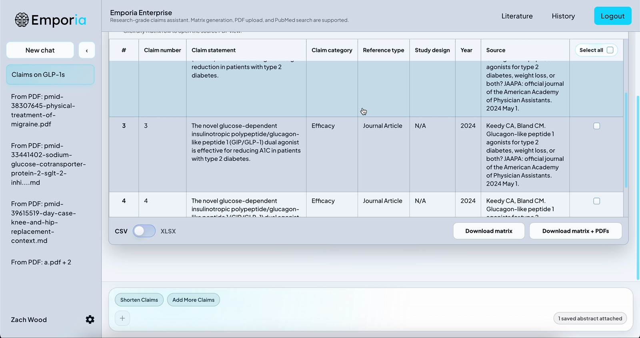Viewport: 640px width, 338px height.
Task: Collapse sidebar with the chevron button
Action: 87,50
